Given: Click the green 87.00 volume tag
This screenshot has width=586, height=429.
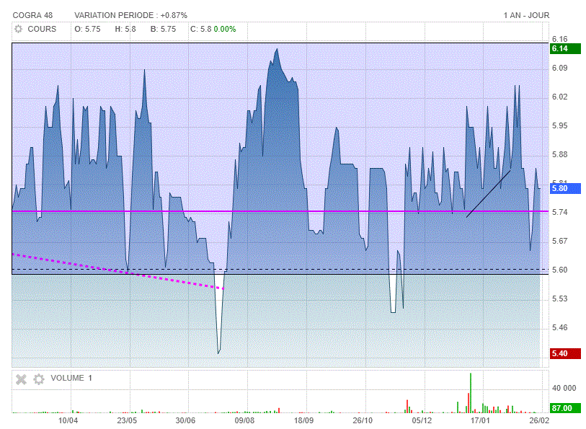Looking at the screenshot, I should (x=565, y=408).
